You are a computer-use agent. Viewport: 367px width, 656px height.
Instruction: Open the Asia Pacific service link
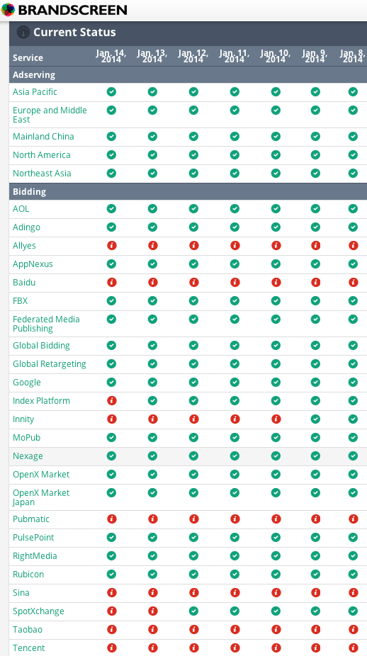[x=35, y=92]
